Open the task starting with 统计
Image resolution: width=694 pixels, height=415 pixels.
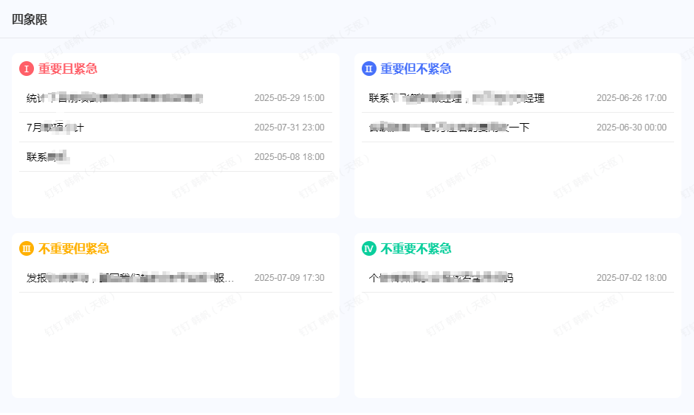(x=114, y=98)
